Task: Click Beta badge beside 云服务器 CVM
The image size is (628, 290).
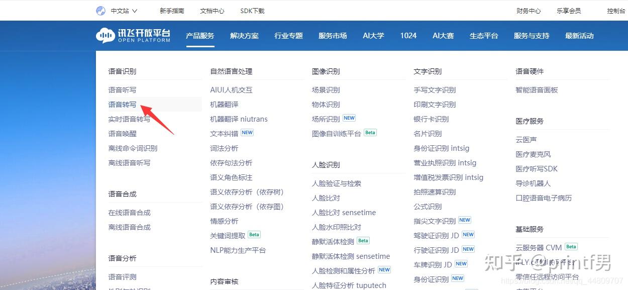Action: coord(571,247)
